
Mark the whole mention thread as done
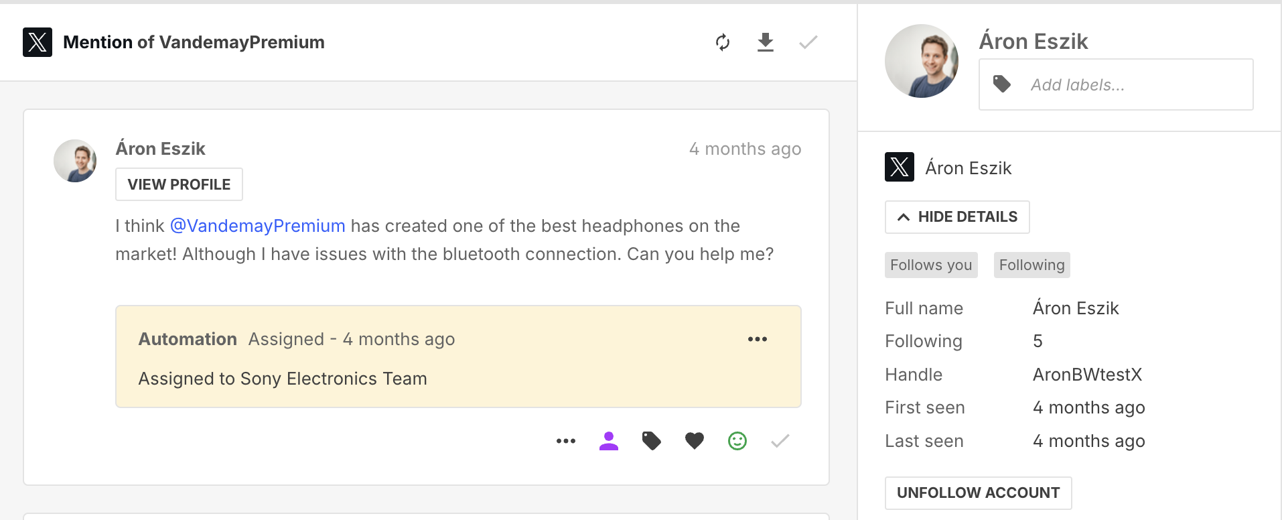point(808,42)
